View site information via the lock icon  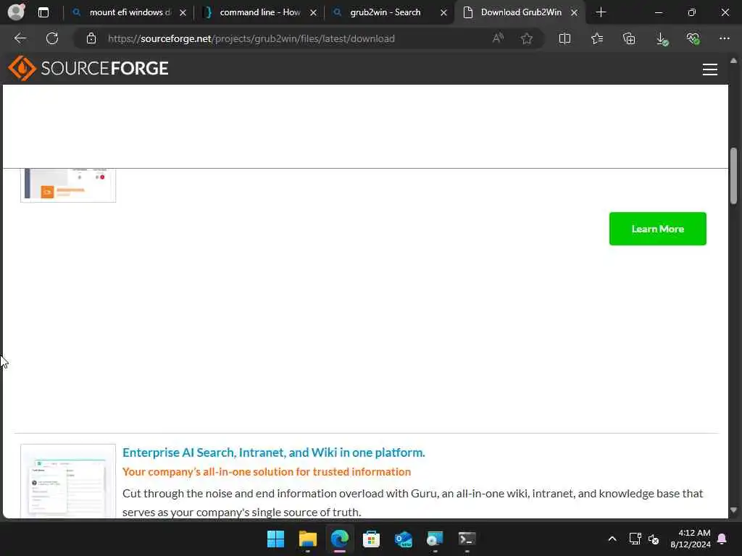click(91, 38)
